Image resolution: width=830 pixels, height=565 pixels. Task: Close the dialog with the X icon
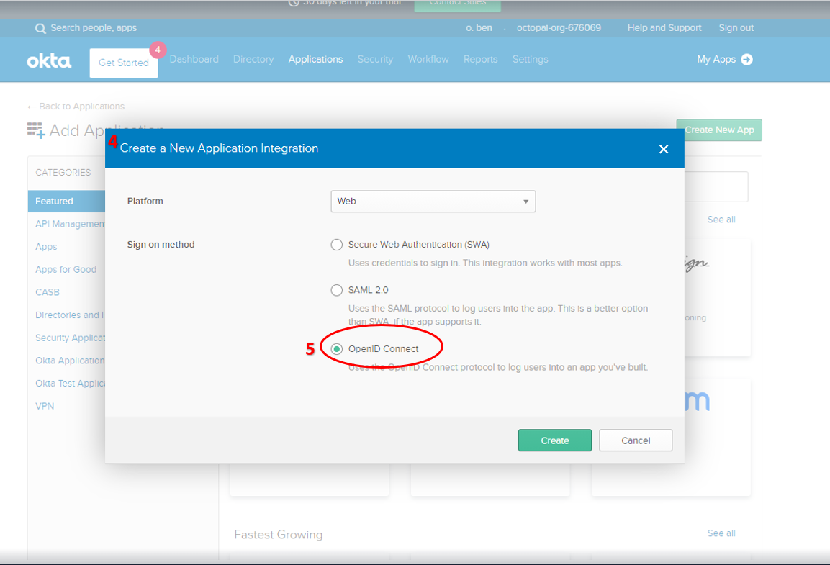pyautogui.click(x=663, y=149)
